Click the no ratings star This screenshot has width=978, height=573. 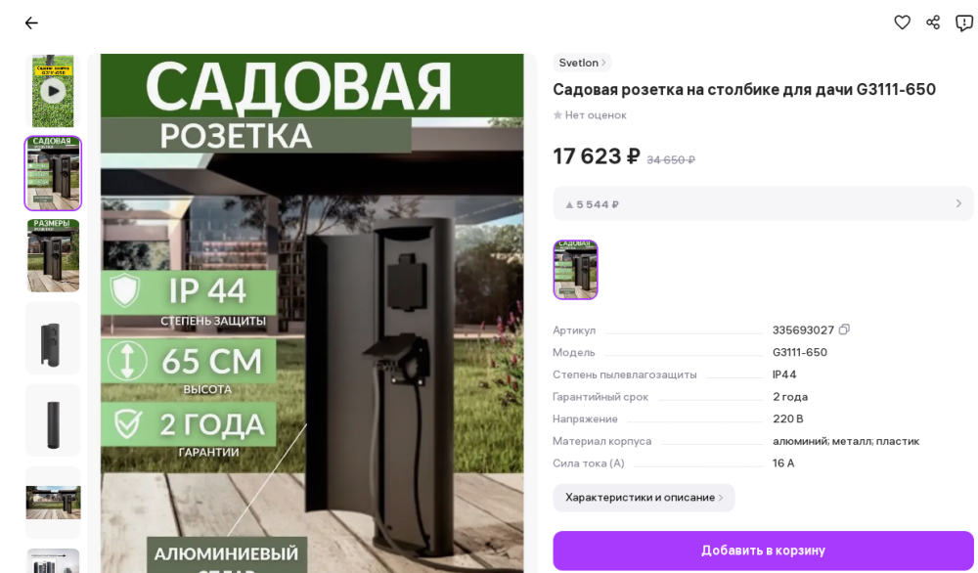pos(557,114)
